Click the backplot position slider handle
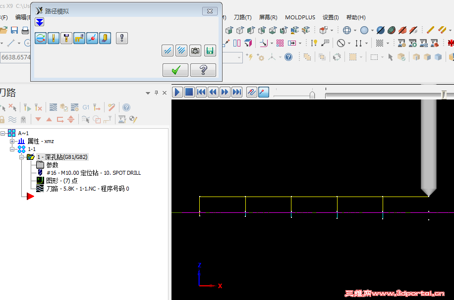This screenshot has width=454, height=300. point(444,95)
